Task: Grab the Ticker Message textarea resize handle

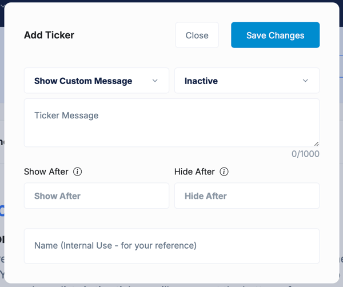Action: click(x=316, y=143)
